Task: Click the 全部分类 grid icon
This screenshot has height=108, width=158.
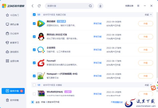Action: [x=7, y=61]
